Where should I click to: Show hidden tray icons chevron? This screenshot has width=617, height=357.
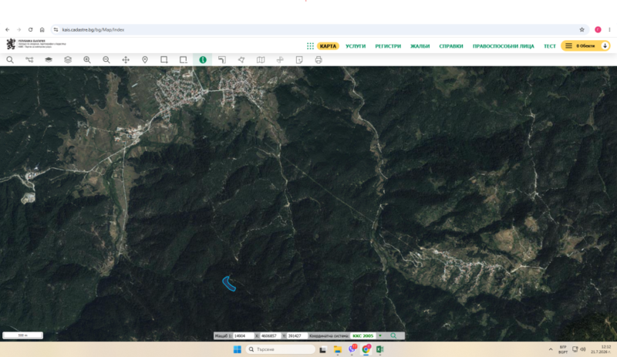(551, 349)
